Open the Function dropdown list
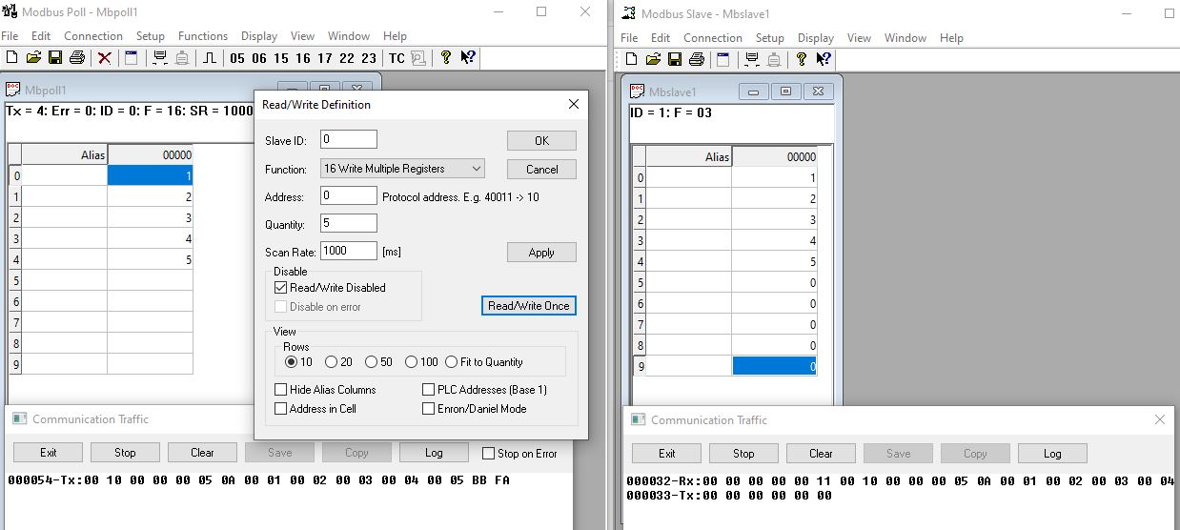Viewport: 1180px width, 530px height. point(402,169)
